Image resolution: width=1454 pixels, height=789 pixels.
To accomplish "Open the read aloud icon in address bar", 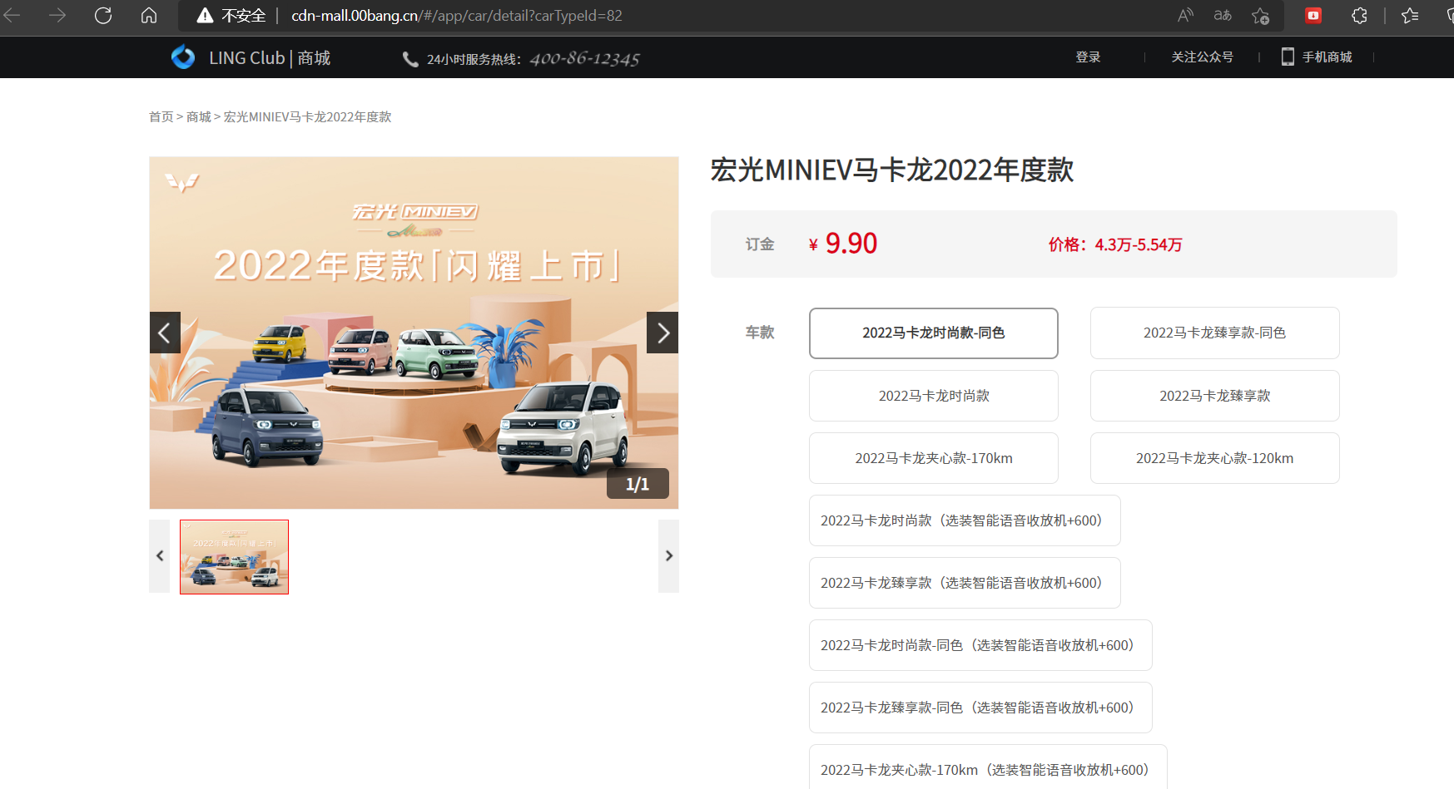I will [1185, 15].
